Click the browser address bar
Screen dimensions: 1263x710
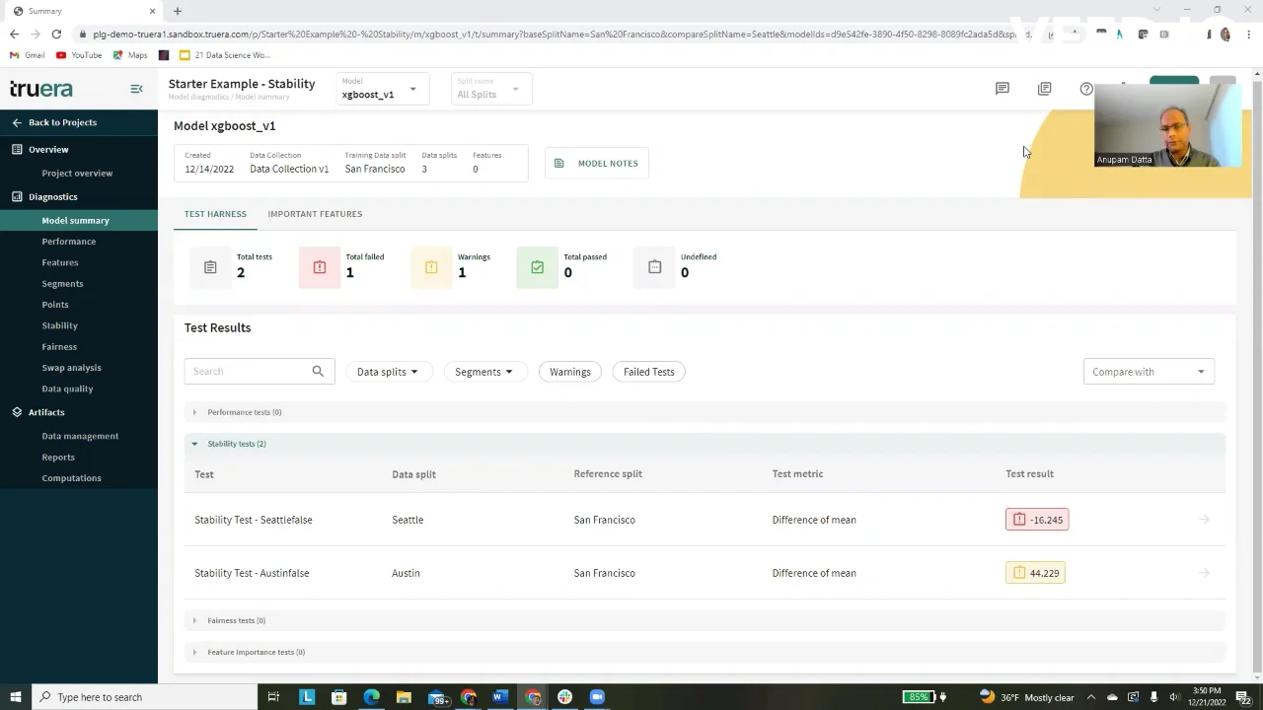point(555,34)
